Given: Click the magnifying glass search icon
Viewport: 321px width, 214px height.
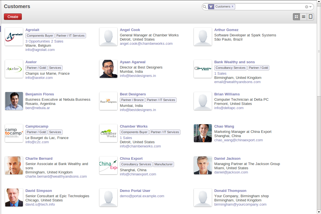Looking at the screenshot, I should (x=205, y=7).
